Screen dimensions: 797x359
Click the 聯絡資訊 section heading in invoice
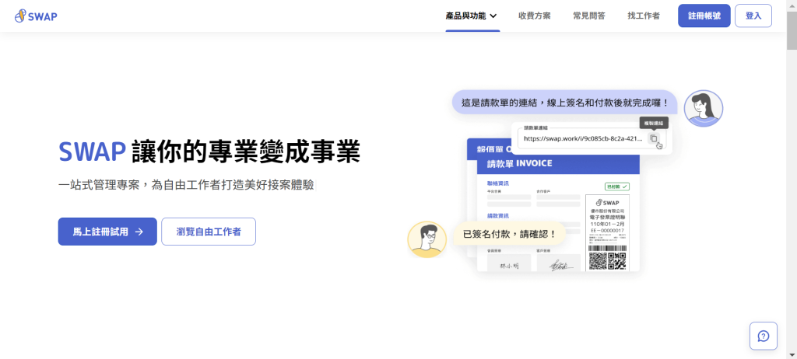(498, 183)
